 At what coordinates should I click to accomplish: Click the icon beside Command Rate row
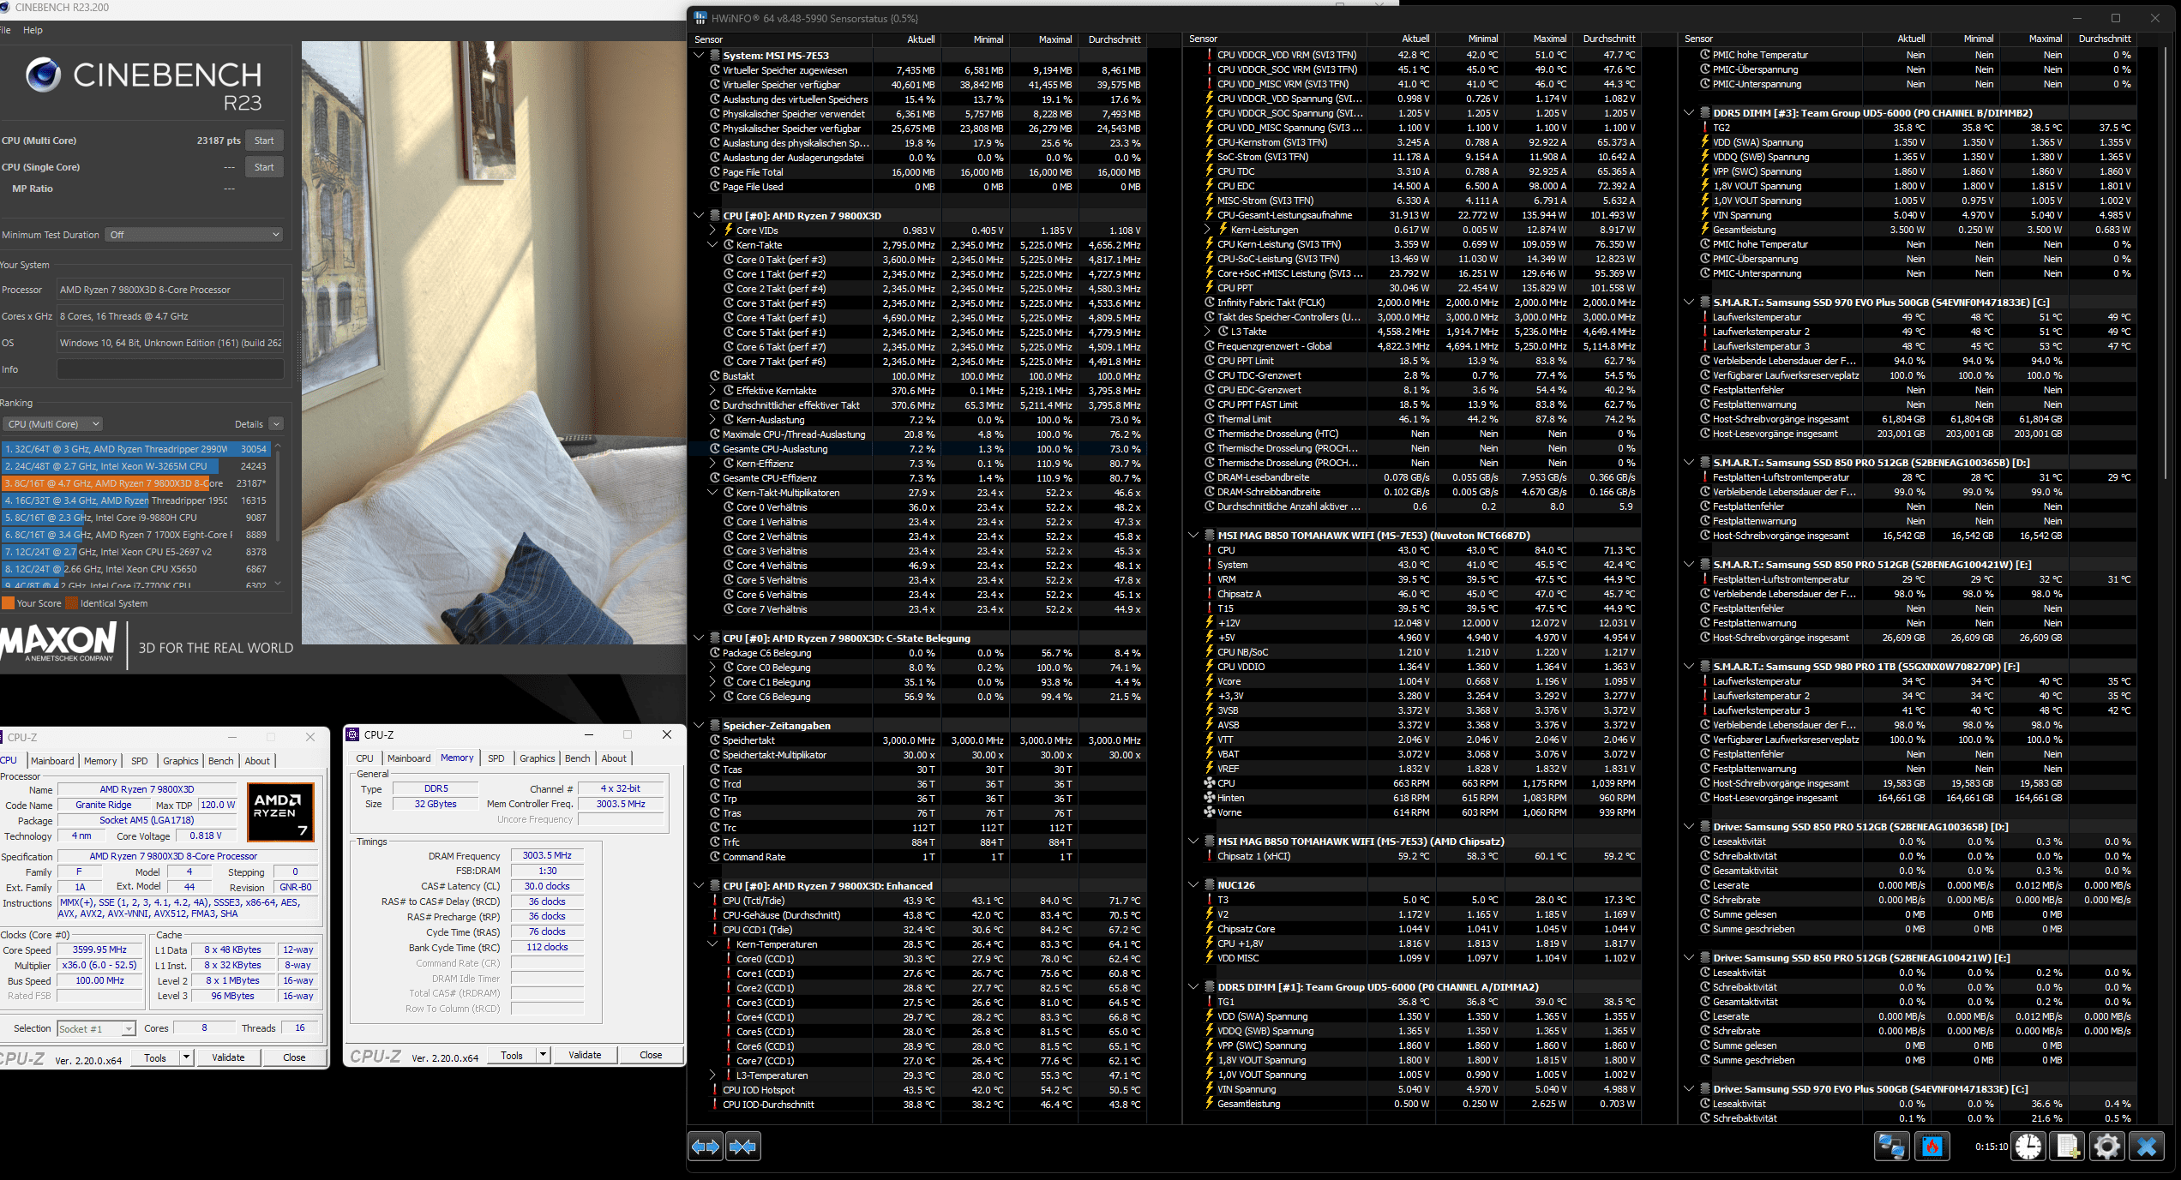click(x=715, y=857)
